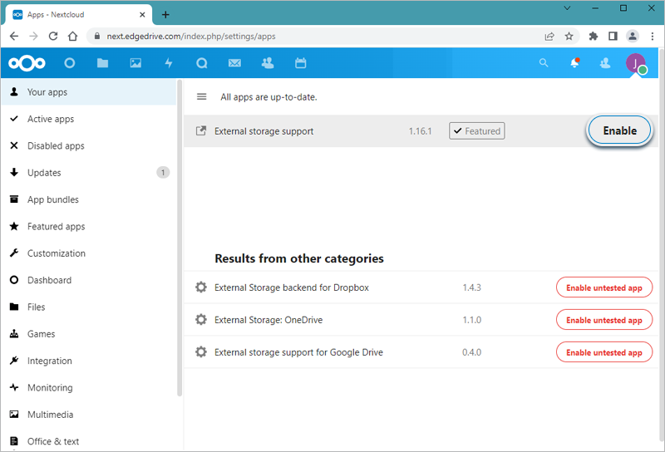This screenshot has width=665, height=452.
Task: Click version number 1.16.1
Action: tap(420, 131)
